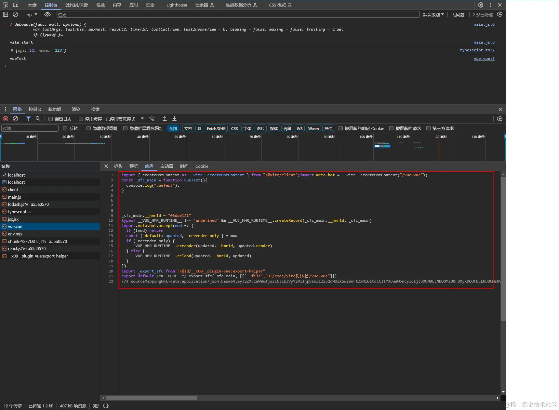This screenshot has width=559, height=410.
Task: Toggle device toolbar emulation icon
Action: 15,5
